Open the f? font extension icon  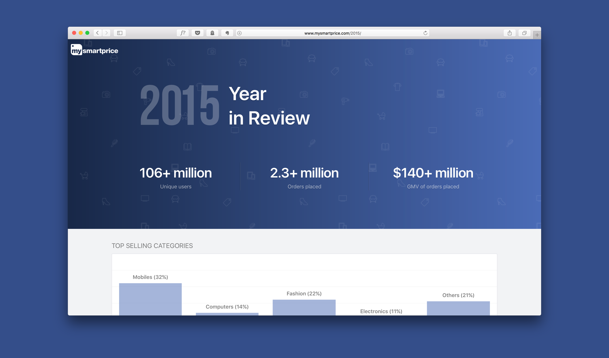click(183, 33)
